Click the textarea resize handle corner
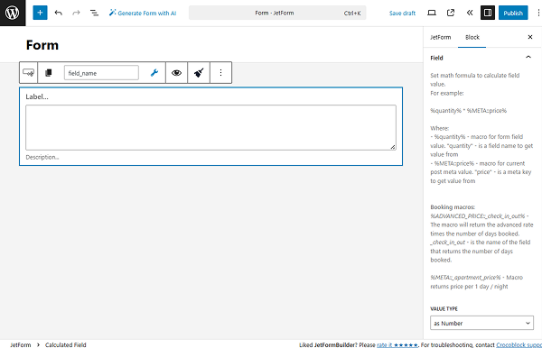Viewport: 542px width, 348px height. pos(393,147)
